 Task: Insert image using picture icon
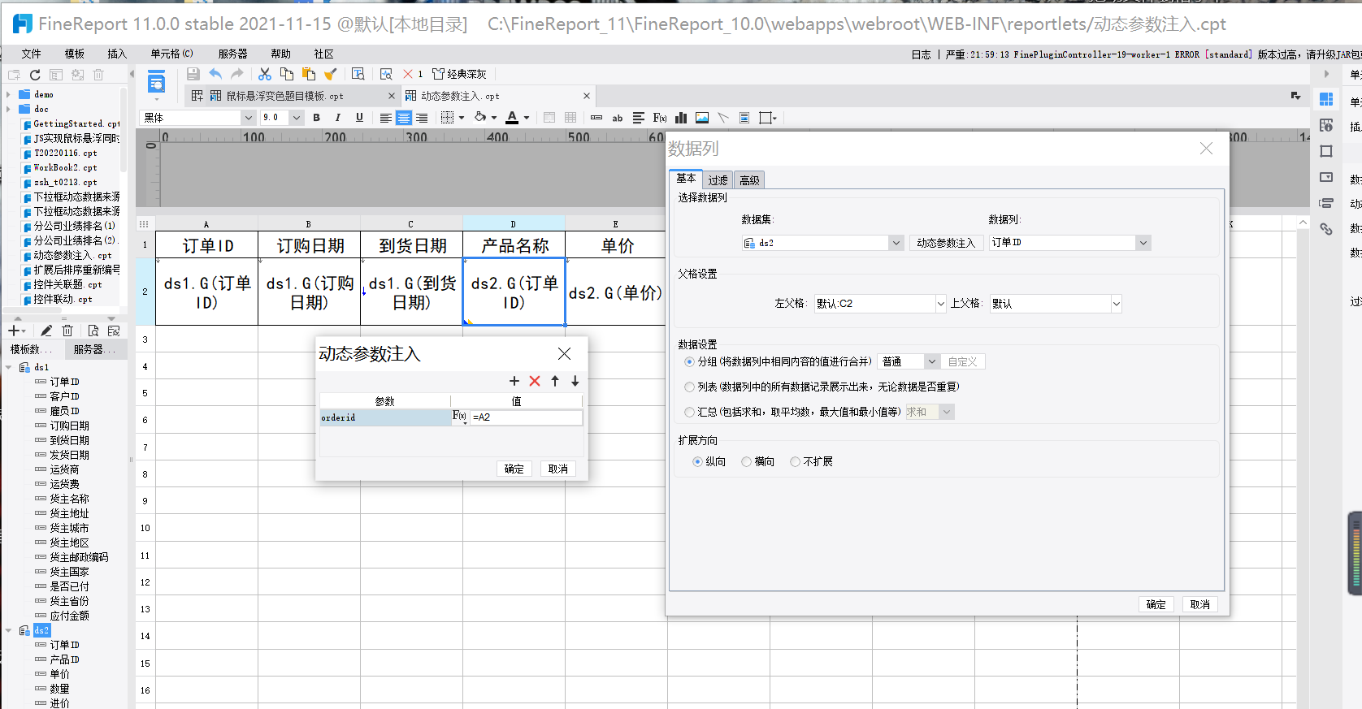(x=702, y=118)
